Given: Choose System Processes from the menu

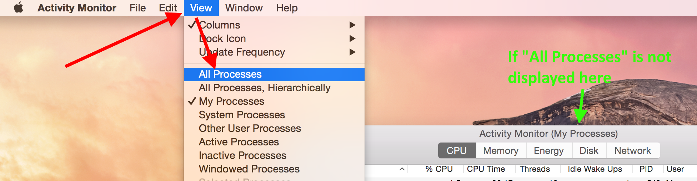Looking at the screenshot, I should pyautogui.click(x=242, y=115).
